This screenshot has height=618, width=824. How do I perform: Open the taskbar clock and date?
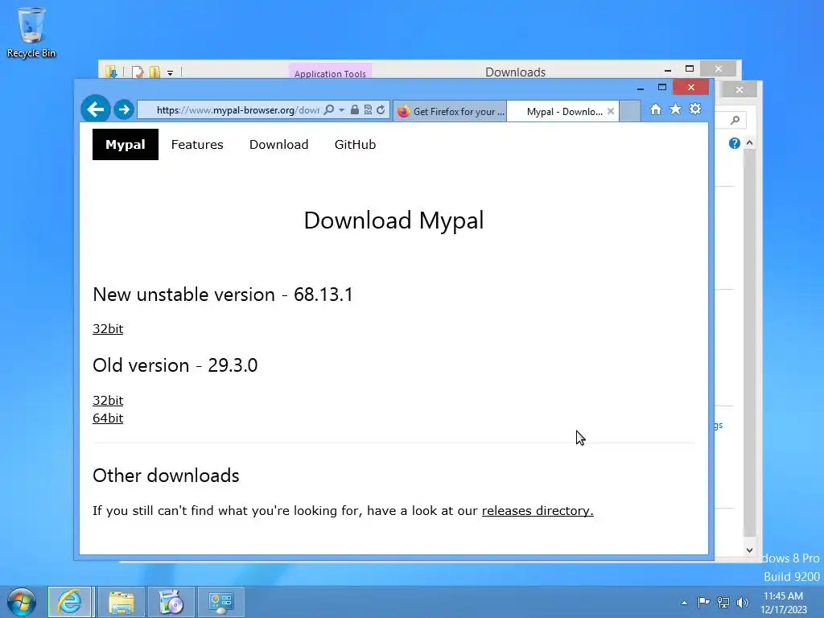point(784,603)
